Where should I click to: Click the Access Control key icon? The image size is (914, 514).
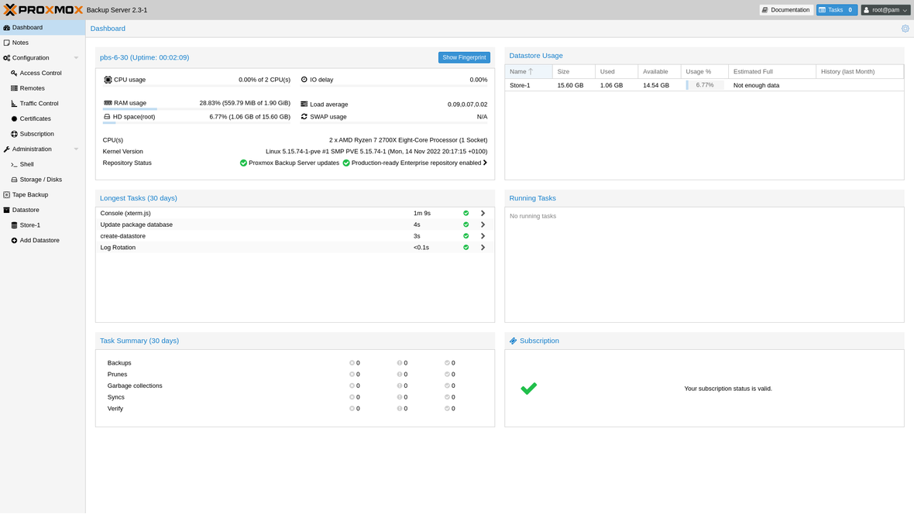(15, 73)
